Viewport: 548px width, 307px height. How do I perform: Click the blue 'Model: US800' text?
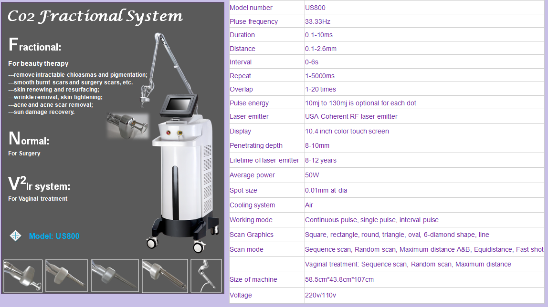pos(54,236)
